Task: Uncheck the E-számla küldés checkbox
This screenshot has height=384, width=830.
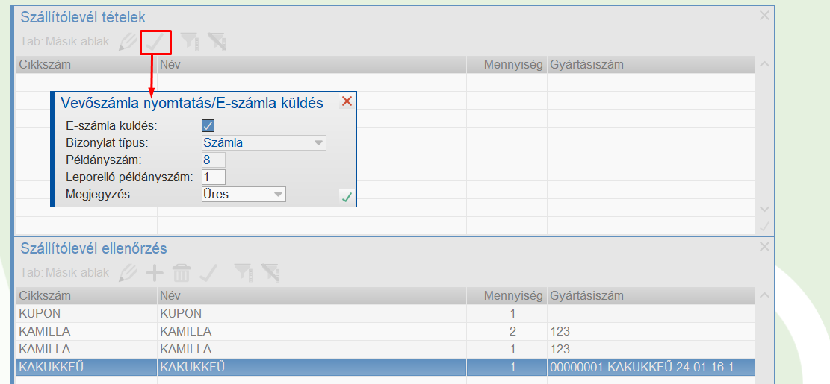Action: click(208, 125)
